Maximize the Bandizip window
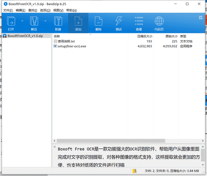This screenshot has width=207, height=176. tap(187, 4)
